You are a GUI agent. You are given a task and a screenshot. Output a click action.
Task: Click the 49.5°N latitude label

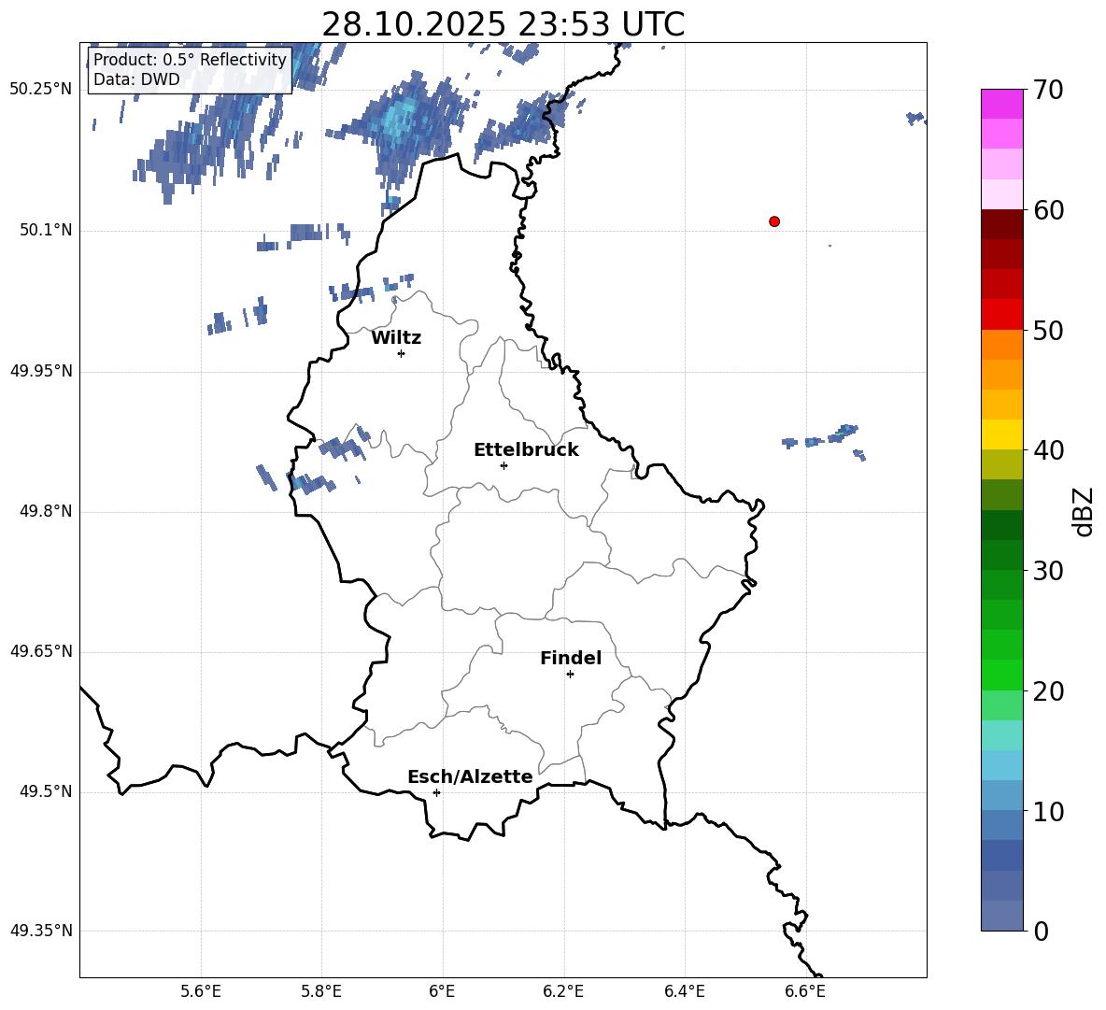(x=45, y=792)
